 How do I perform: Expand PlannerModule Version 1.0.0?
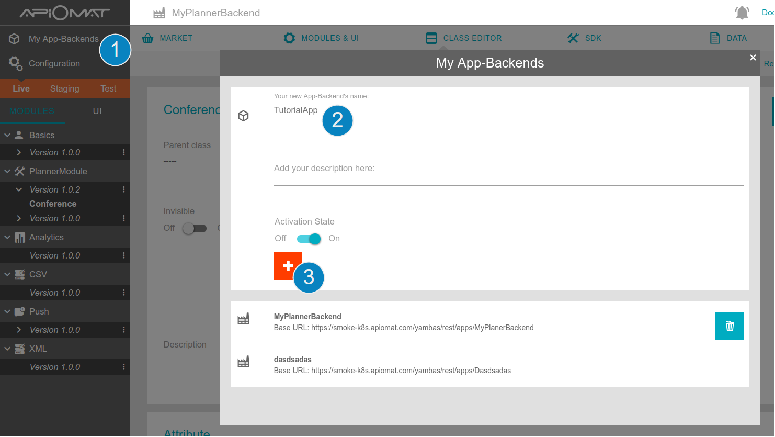coord(19,218)
